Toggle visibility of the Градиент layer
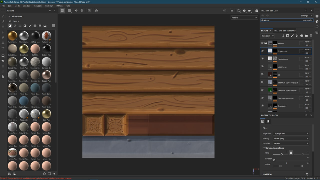The height and width of the screenshot is (180, 320). (262, 105)
